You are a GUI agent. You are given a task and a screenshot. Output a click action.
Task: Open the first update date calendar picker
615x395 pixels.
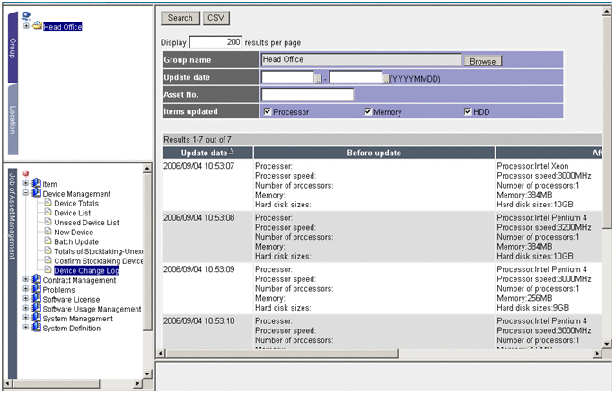tap(317, 78)
